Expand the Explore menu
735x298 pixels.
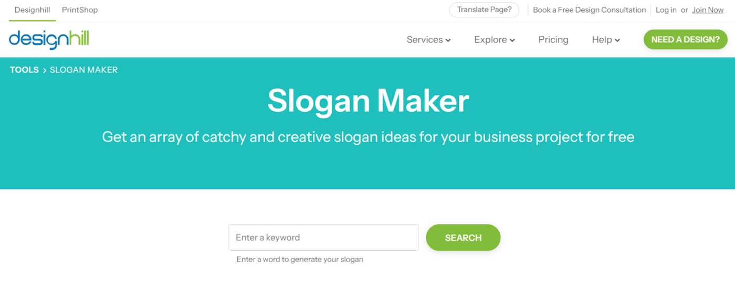pos(495,40)
